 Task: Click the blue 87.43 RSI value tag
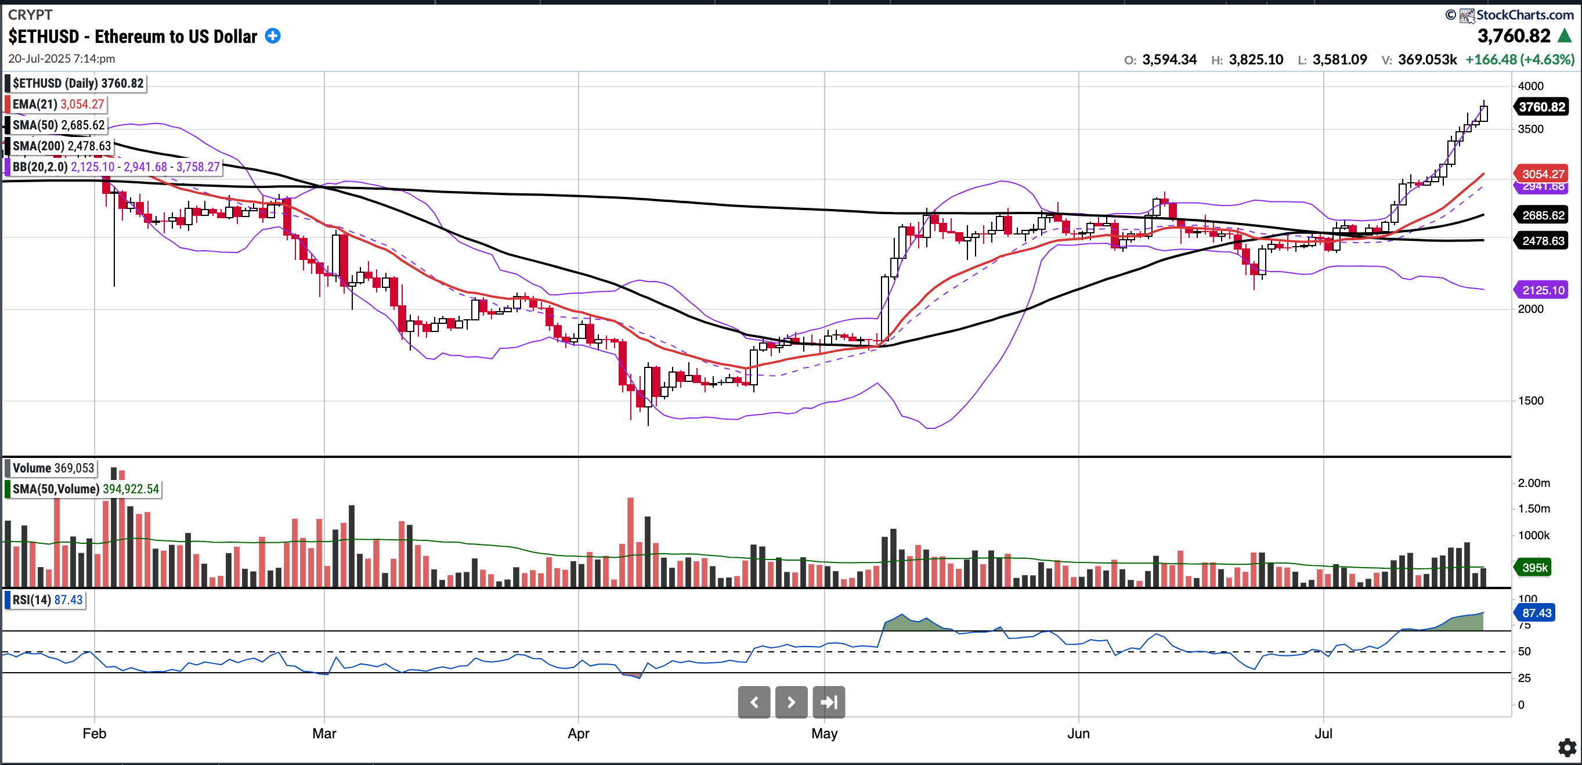tap(1535, 612)
